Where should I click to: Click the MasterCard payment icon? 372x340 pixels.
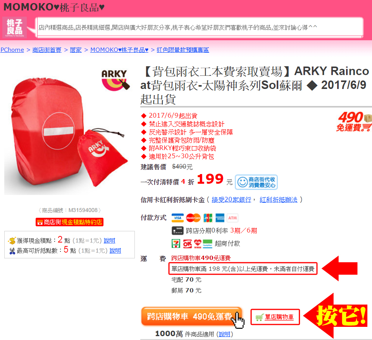tap(193, 218)
